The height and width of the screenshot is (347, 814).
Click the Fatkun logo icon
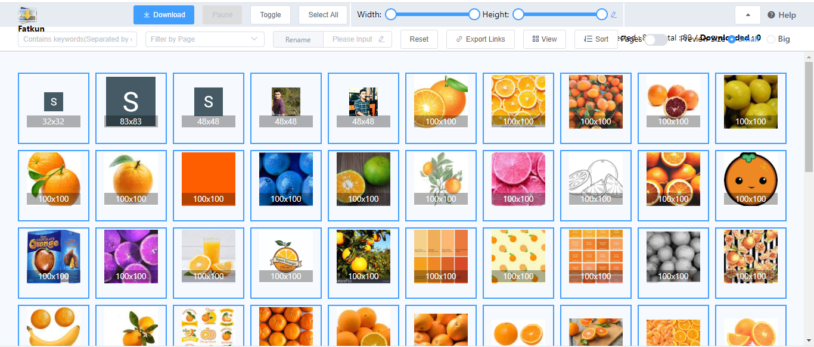pyautogui.click(x=28, y=15)
